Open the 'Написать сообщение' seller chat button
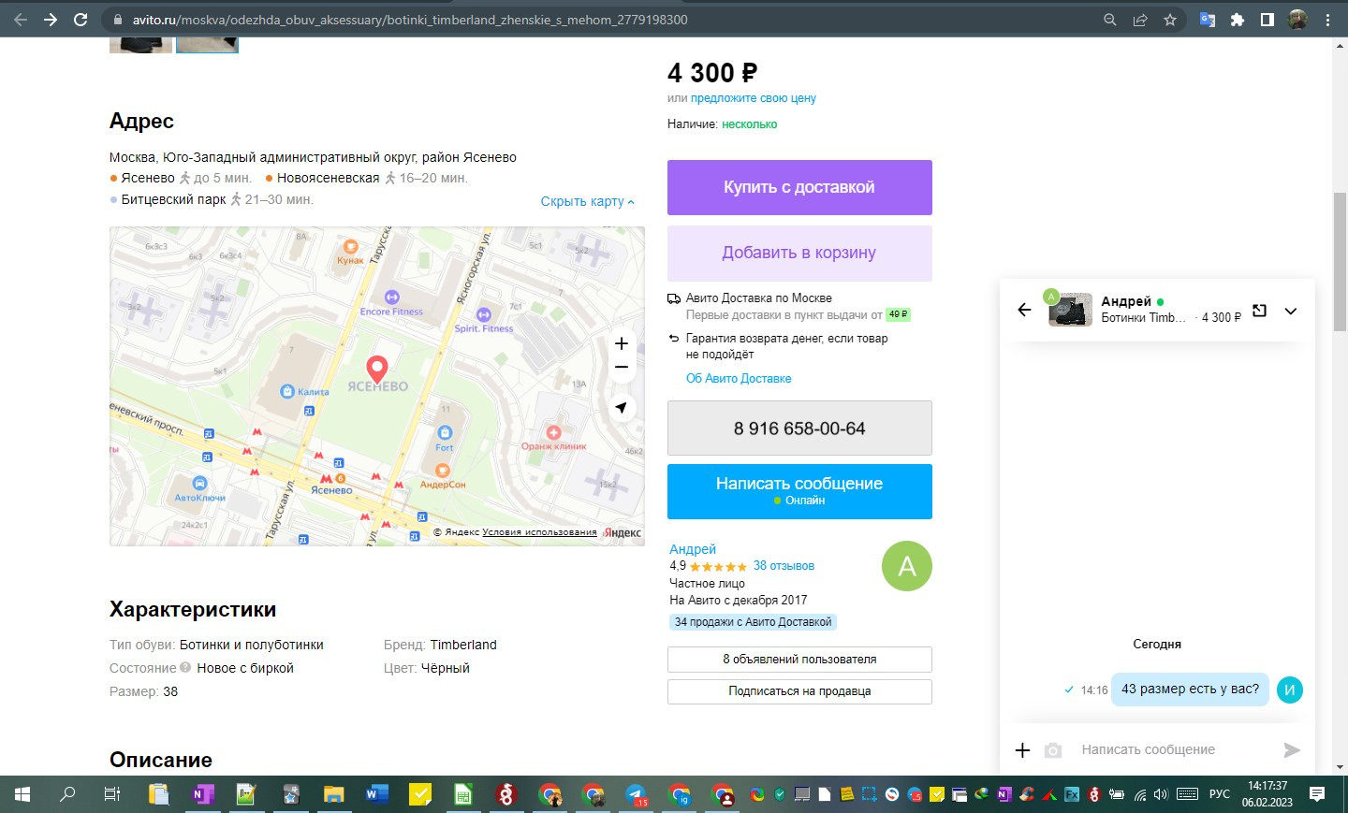Image resolution: width=1348 pixels, height=813 pixels. point(799,491)
